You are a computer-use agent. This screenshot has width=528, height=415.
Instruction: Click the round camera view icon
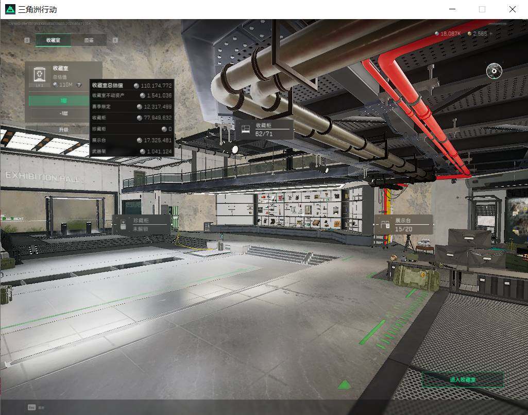[494, 71]
